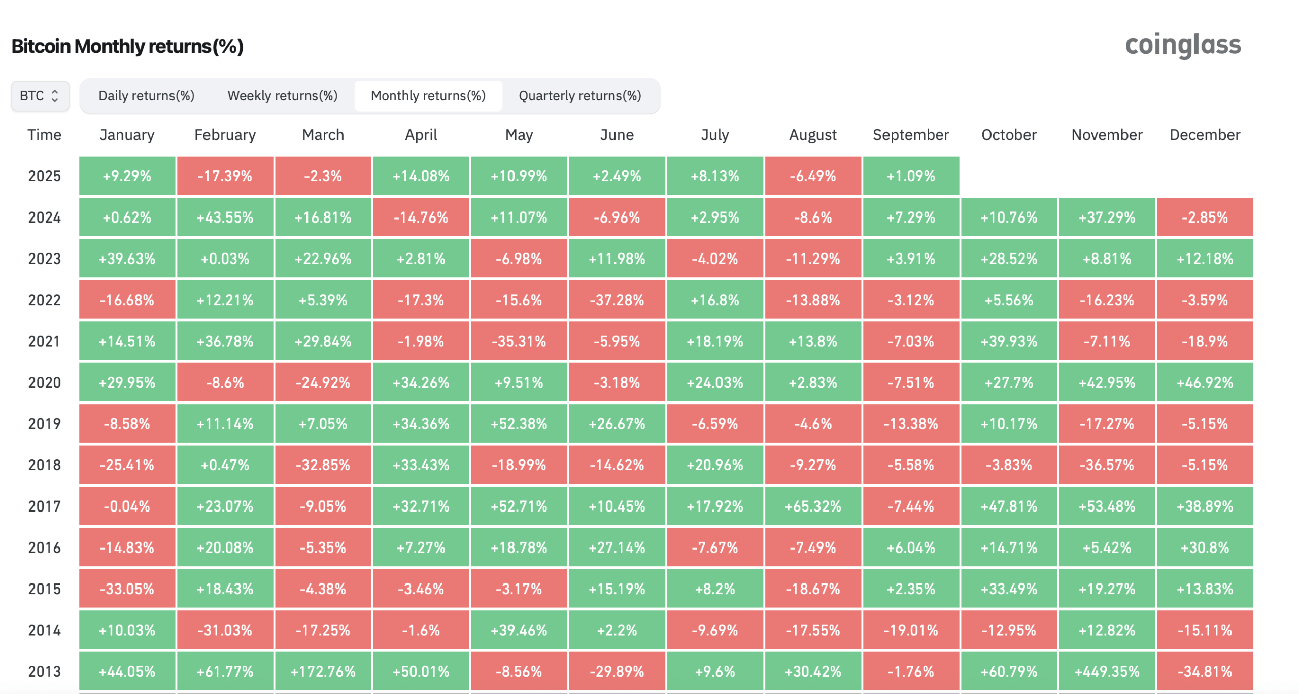The image size is (1299, 694).
Task: Click the June 2022 -37.28% cell
Action: click(617, 300)
